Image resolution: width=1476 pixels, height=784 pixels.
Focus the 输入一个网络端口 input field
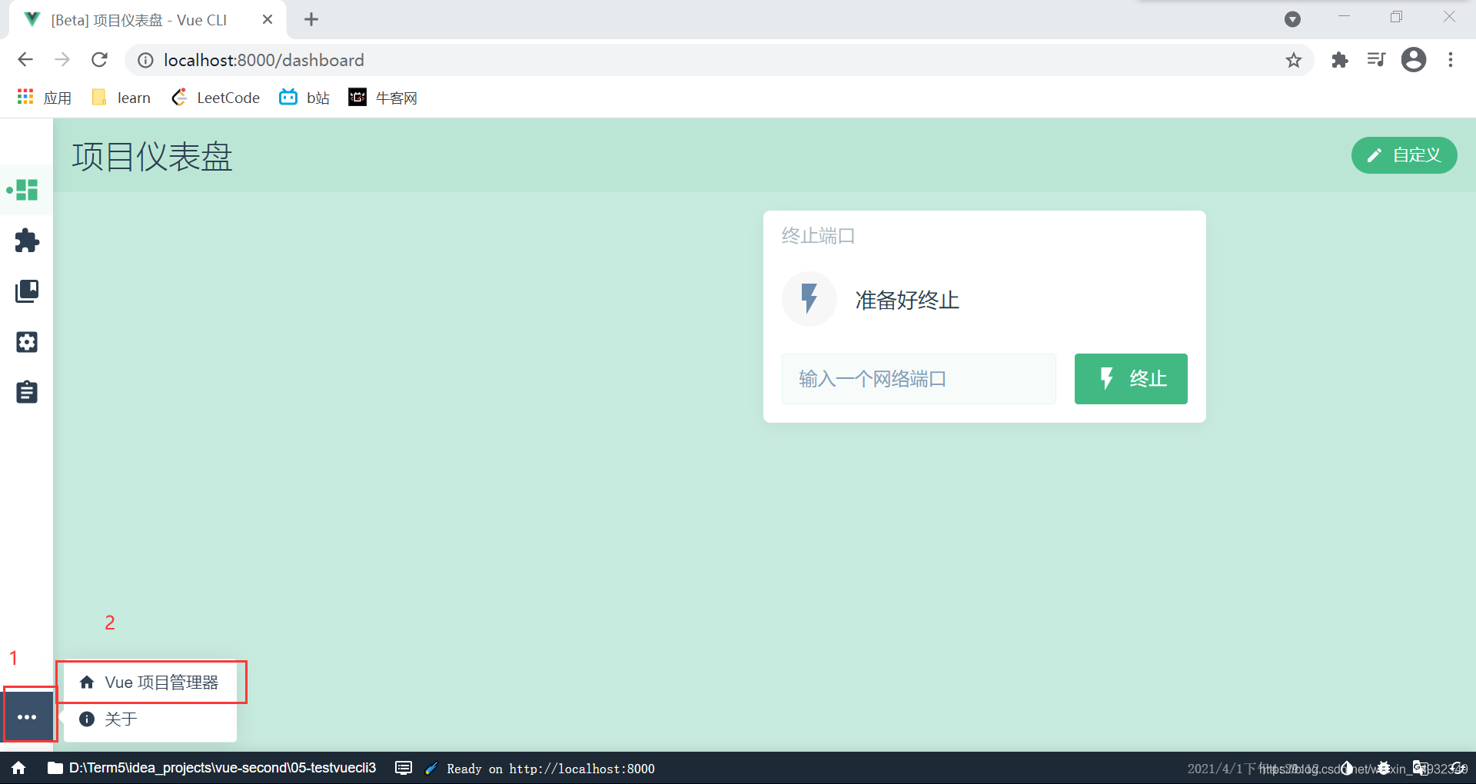(919, 379)
